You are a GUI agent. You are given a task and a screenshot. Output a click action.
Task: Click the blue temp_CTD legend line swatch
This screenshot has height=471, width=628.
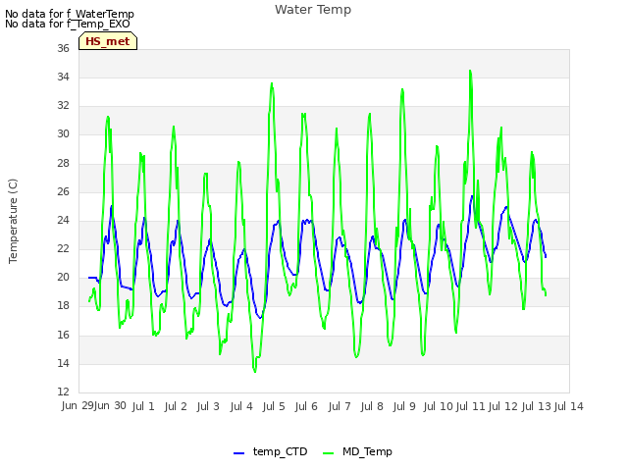pyautogui.click(x=238, y=453)
